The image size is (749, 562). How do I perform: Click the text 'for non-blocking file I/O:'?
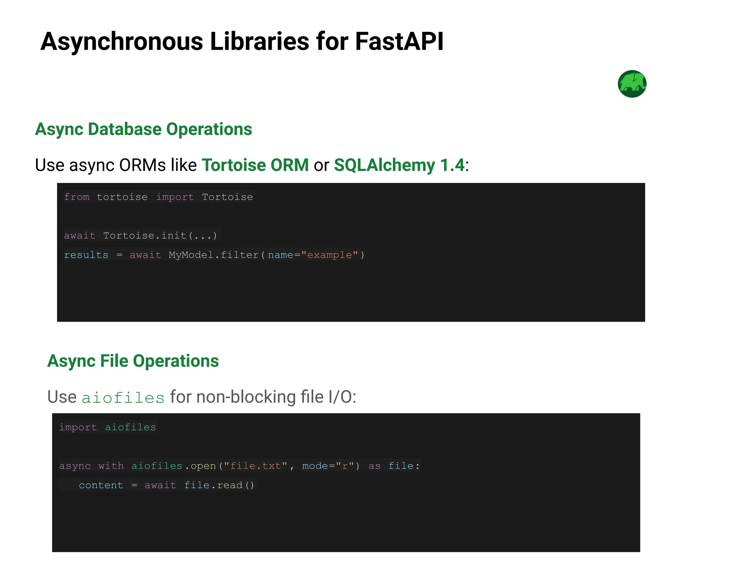coord(263,397)
